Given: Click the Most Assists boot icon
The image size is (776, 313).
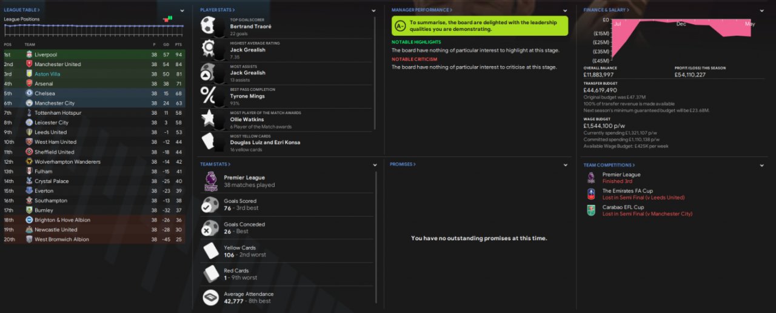Looking at the screenshot, I should [209, 72].
